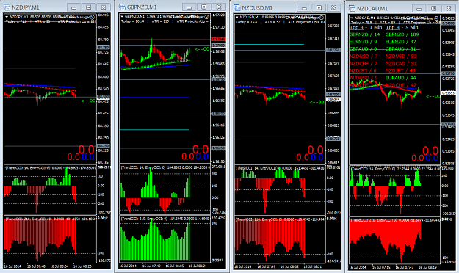Close the NZDJPY,M1 window

click(104, 7)
